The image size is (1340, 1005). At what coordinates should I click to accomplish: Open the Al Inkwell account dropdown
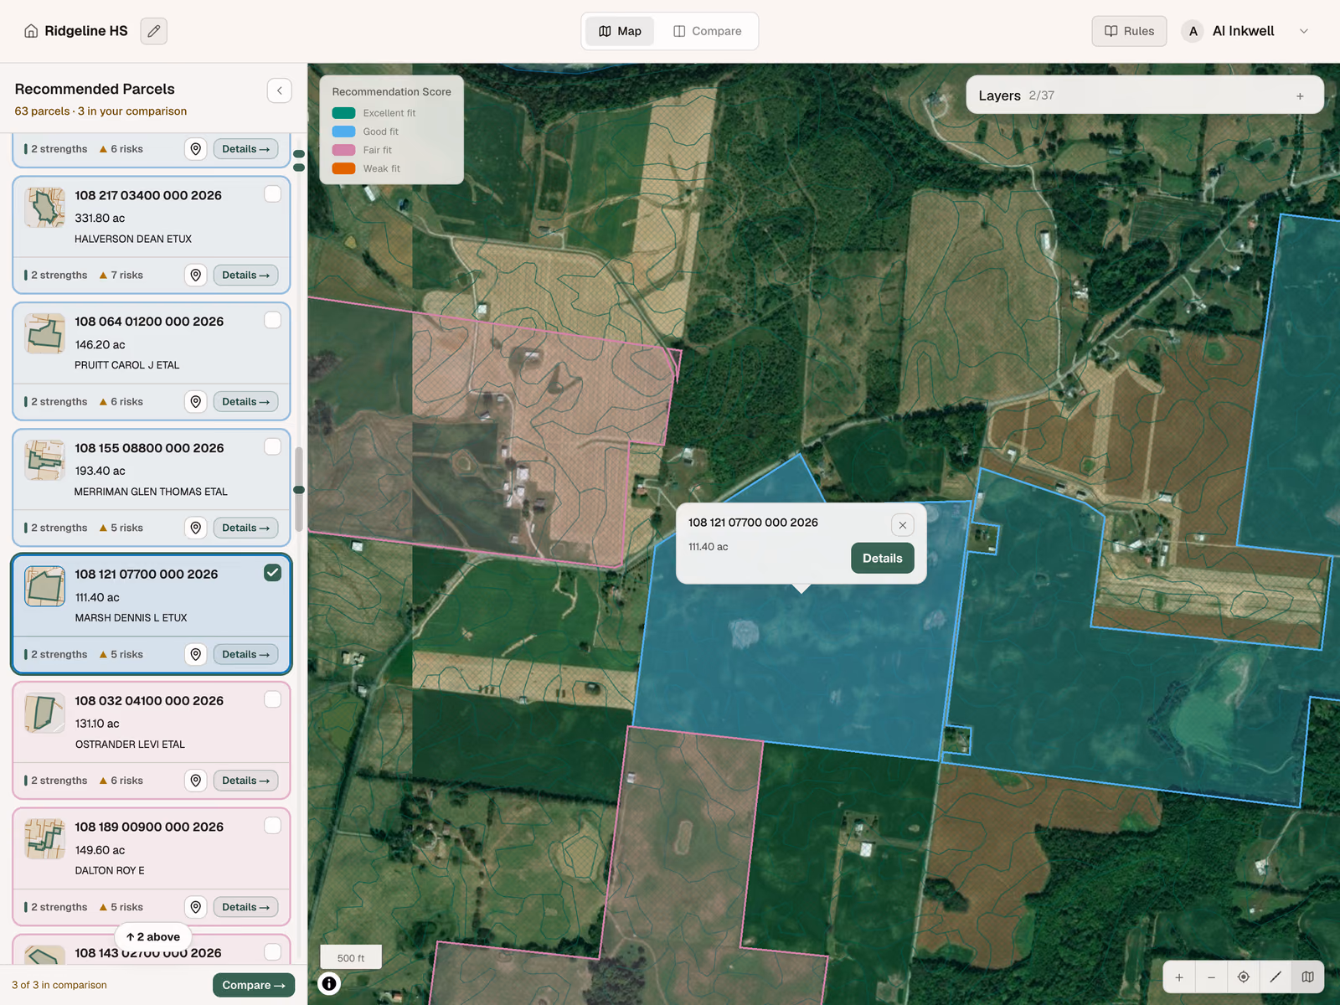pyautogui.click(x=1304, y=31)
